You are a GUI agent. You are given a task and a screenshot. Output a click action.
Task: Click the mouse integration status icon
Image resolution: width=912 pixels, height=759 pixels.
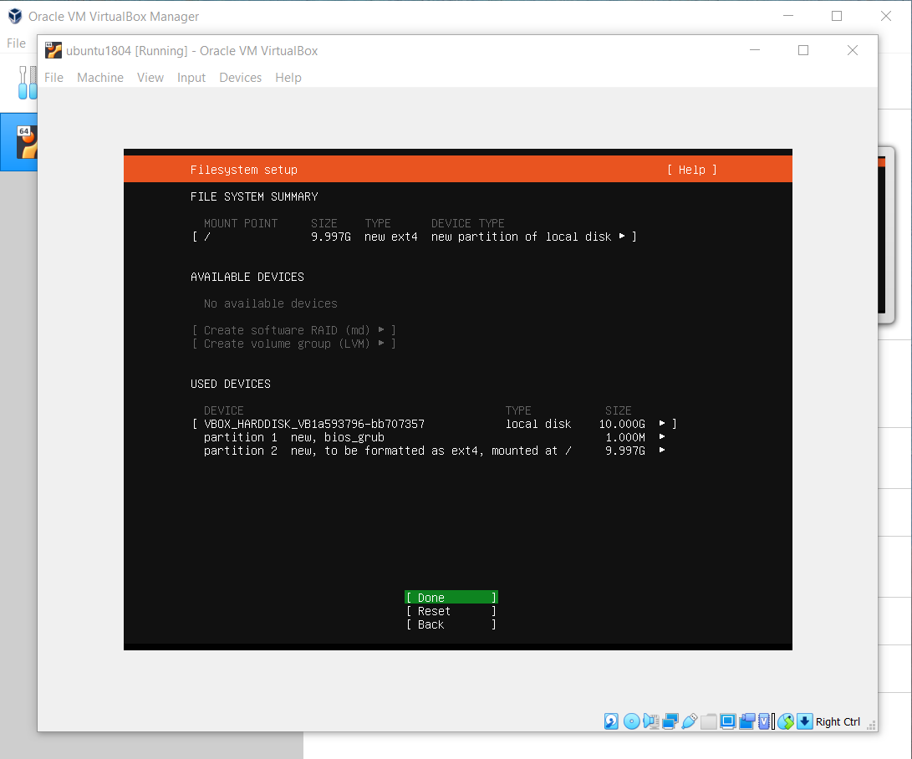coord(785,721)
